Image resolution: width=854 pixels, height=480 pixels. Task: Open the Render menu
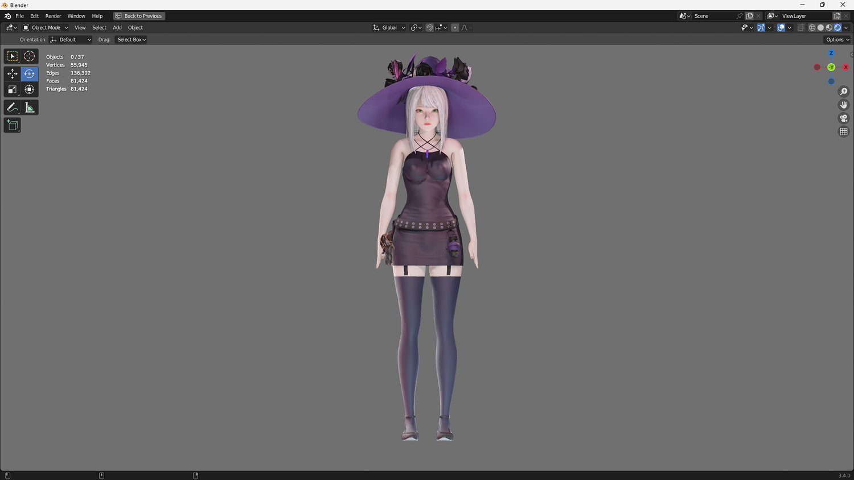pyautogui.click(x=53, y=16)
